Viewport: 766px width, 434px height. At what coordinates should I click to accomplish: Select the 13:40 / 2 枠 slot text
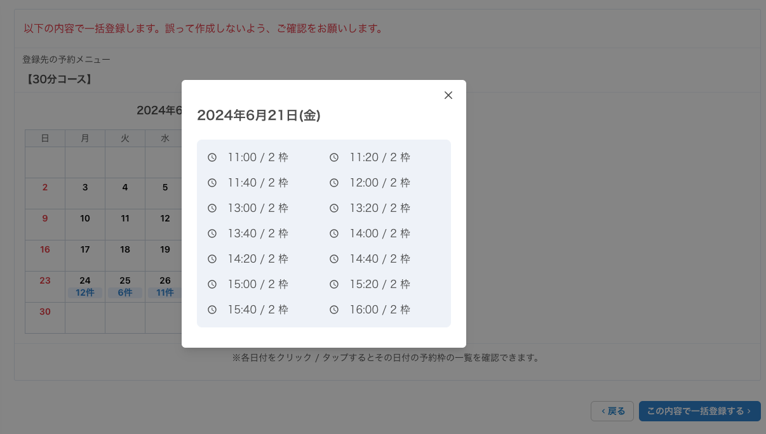click(x=258, y=233)
